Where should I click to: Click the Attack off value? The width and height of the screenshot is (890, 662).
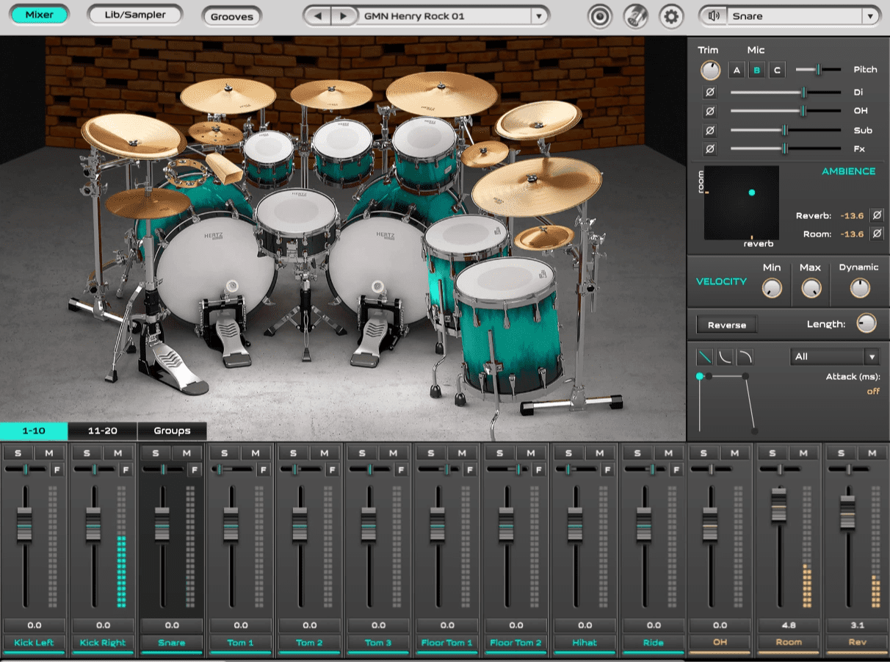point(873,392)
